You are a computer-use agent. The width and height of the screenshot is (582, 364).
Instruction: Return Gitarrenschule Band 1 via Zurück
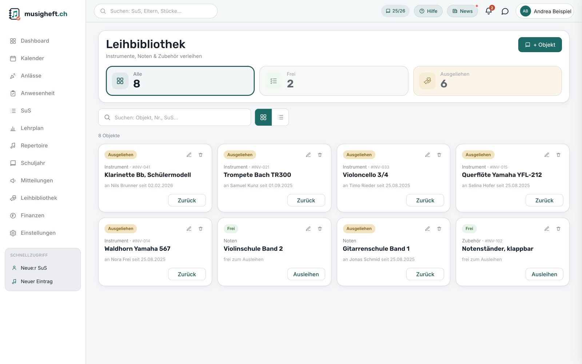coord(425,274)
